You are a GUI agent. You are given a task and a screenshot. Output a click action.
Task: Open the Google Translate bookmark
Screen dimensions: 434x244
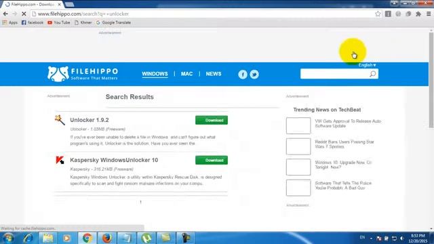113,22
